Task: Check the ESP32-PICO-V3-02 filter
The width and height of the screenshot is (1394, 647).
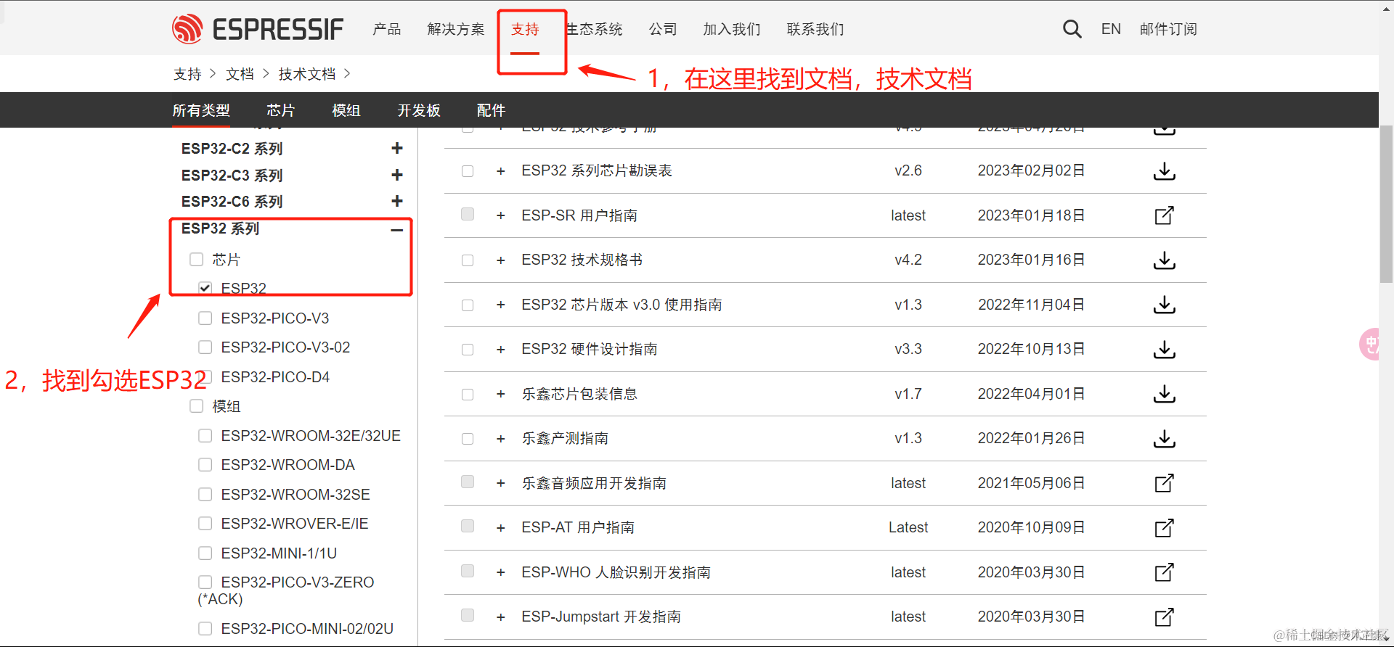Action: point(205,347)
